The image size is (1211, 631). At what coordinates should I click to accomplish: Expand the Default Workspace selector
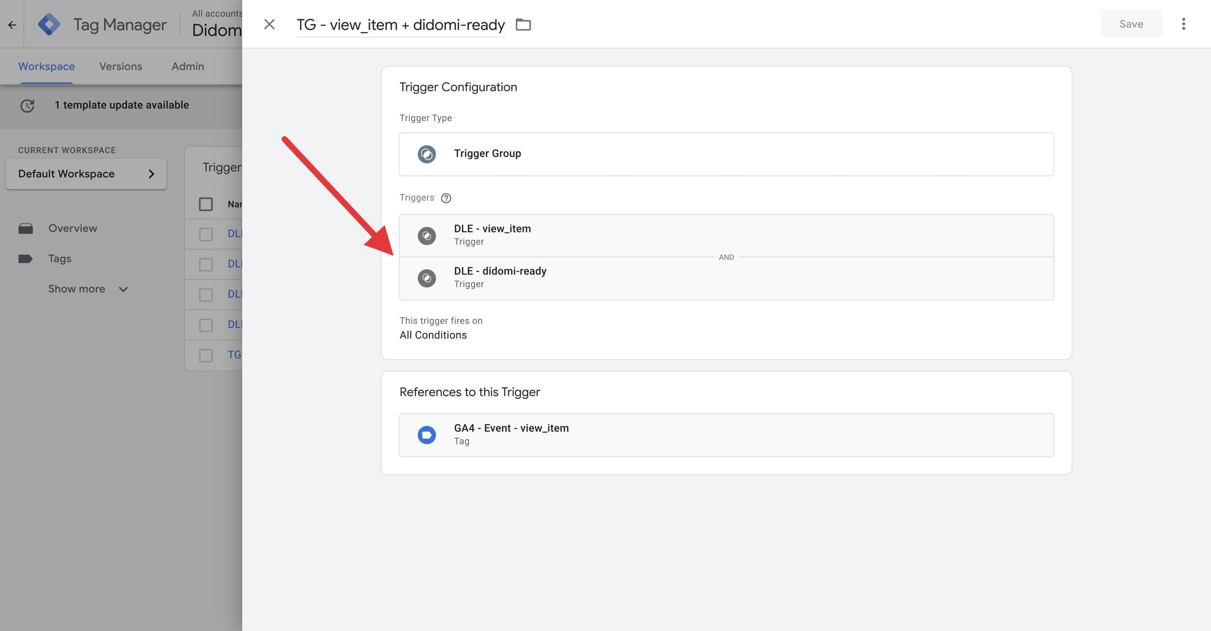point(86,174)
